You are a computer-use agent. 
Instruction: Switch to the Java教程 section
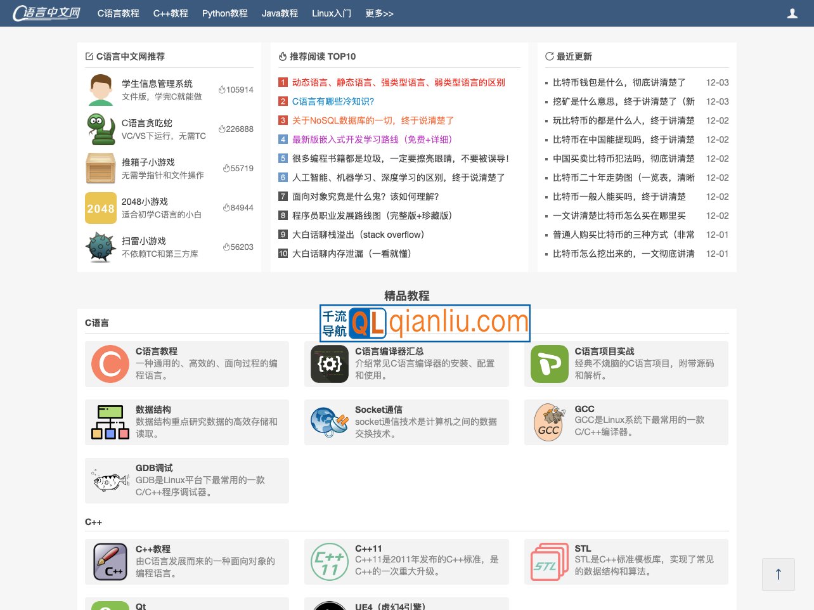(x=280, y=13)
